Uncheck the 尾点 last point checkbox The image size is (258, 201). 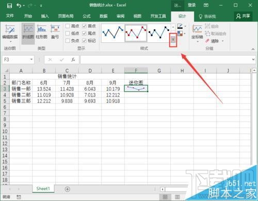[84, 33]
